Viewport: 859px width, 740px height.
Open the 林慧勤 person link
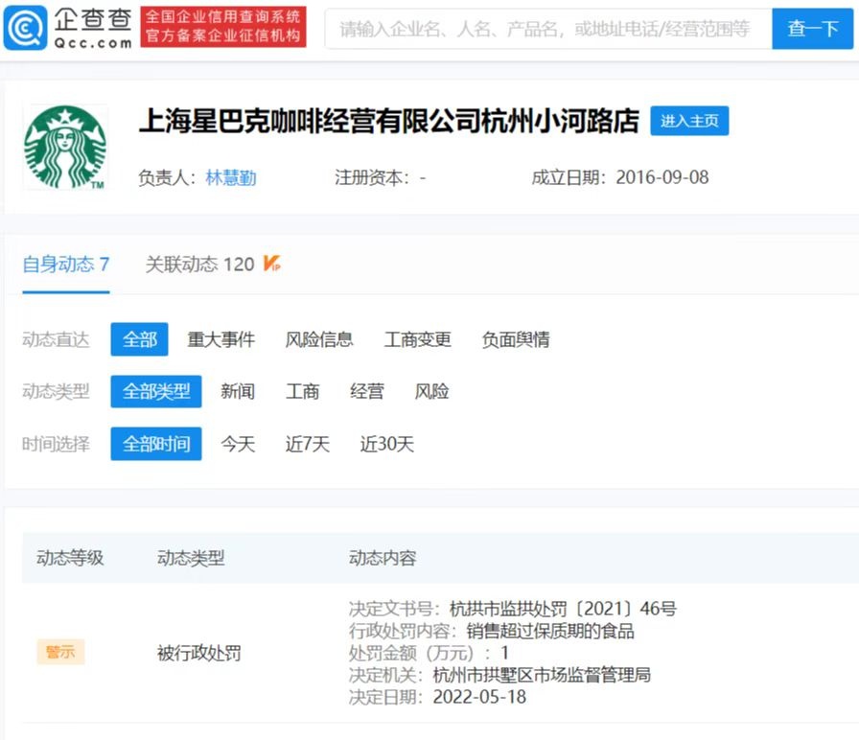pos(231,177)
